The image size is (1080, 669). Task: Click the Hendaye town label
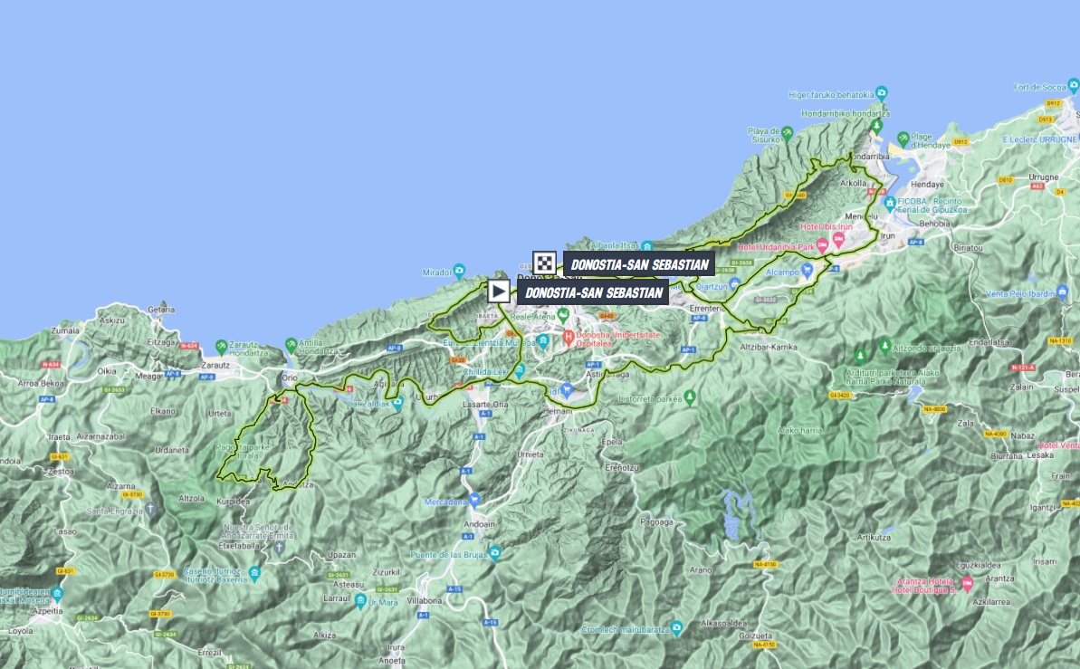pyautogui.click(x=906, y=181)
